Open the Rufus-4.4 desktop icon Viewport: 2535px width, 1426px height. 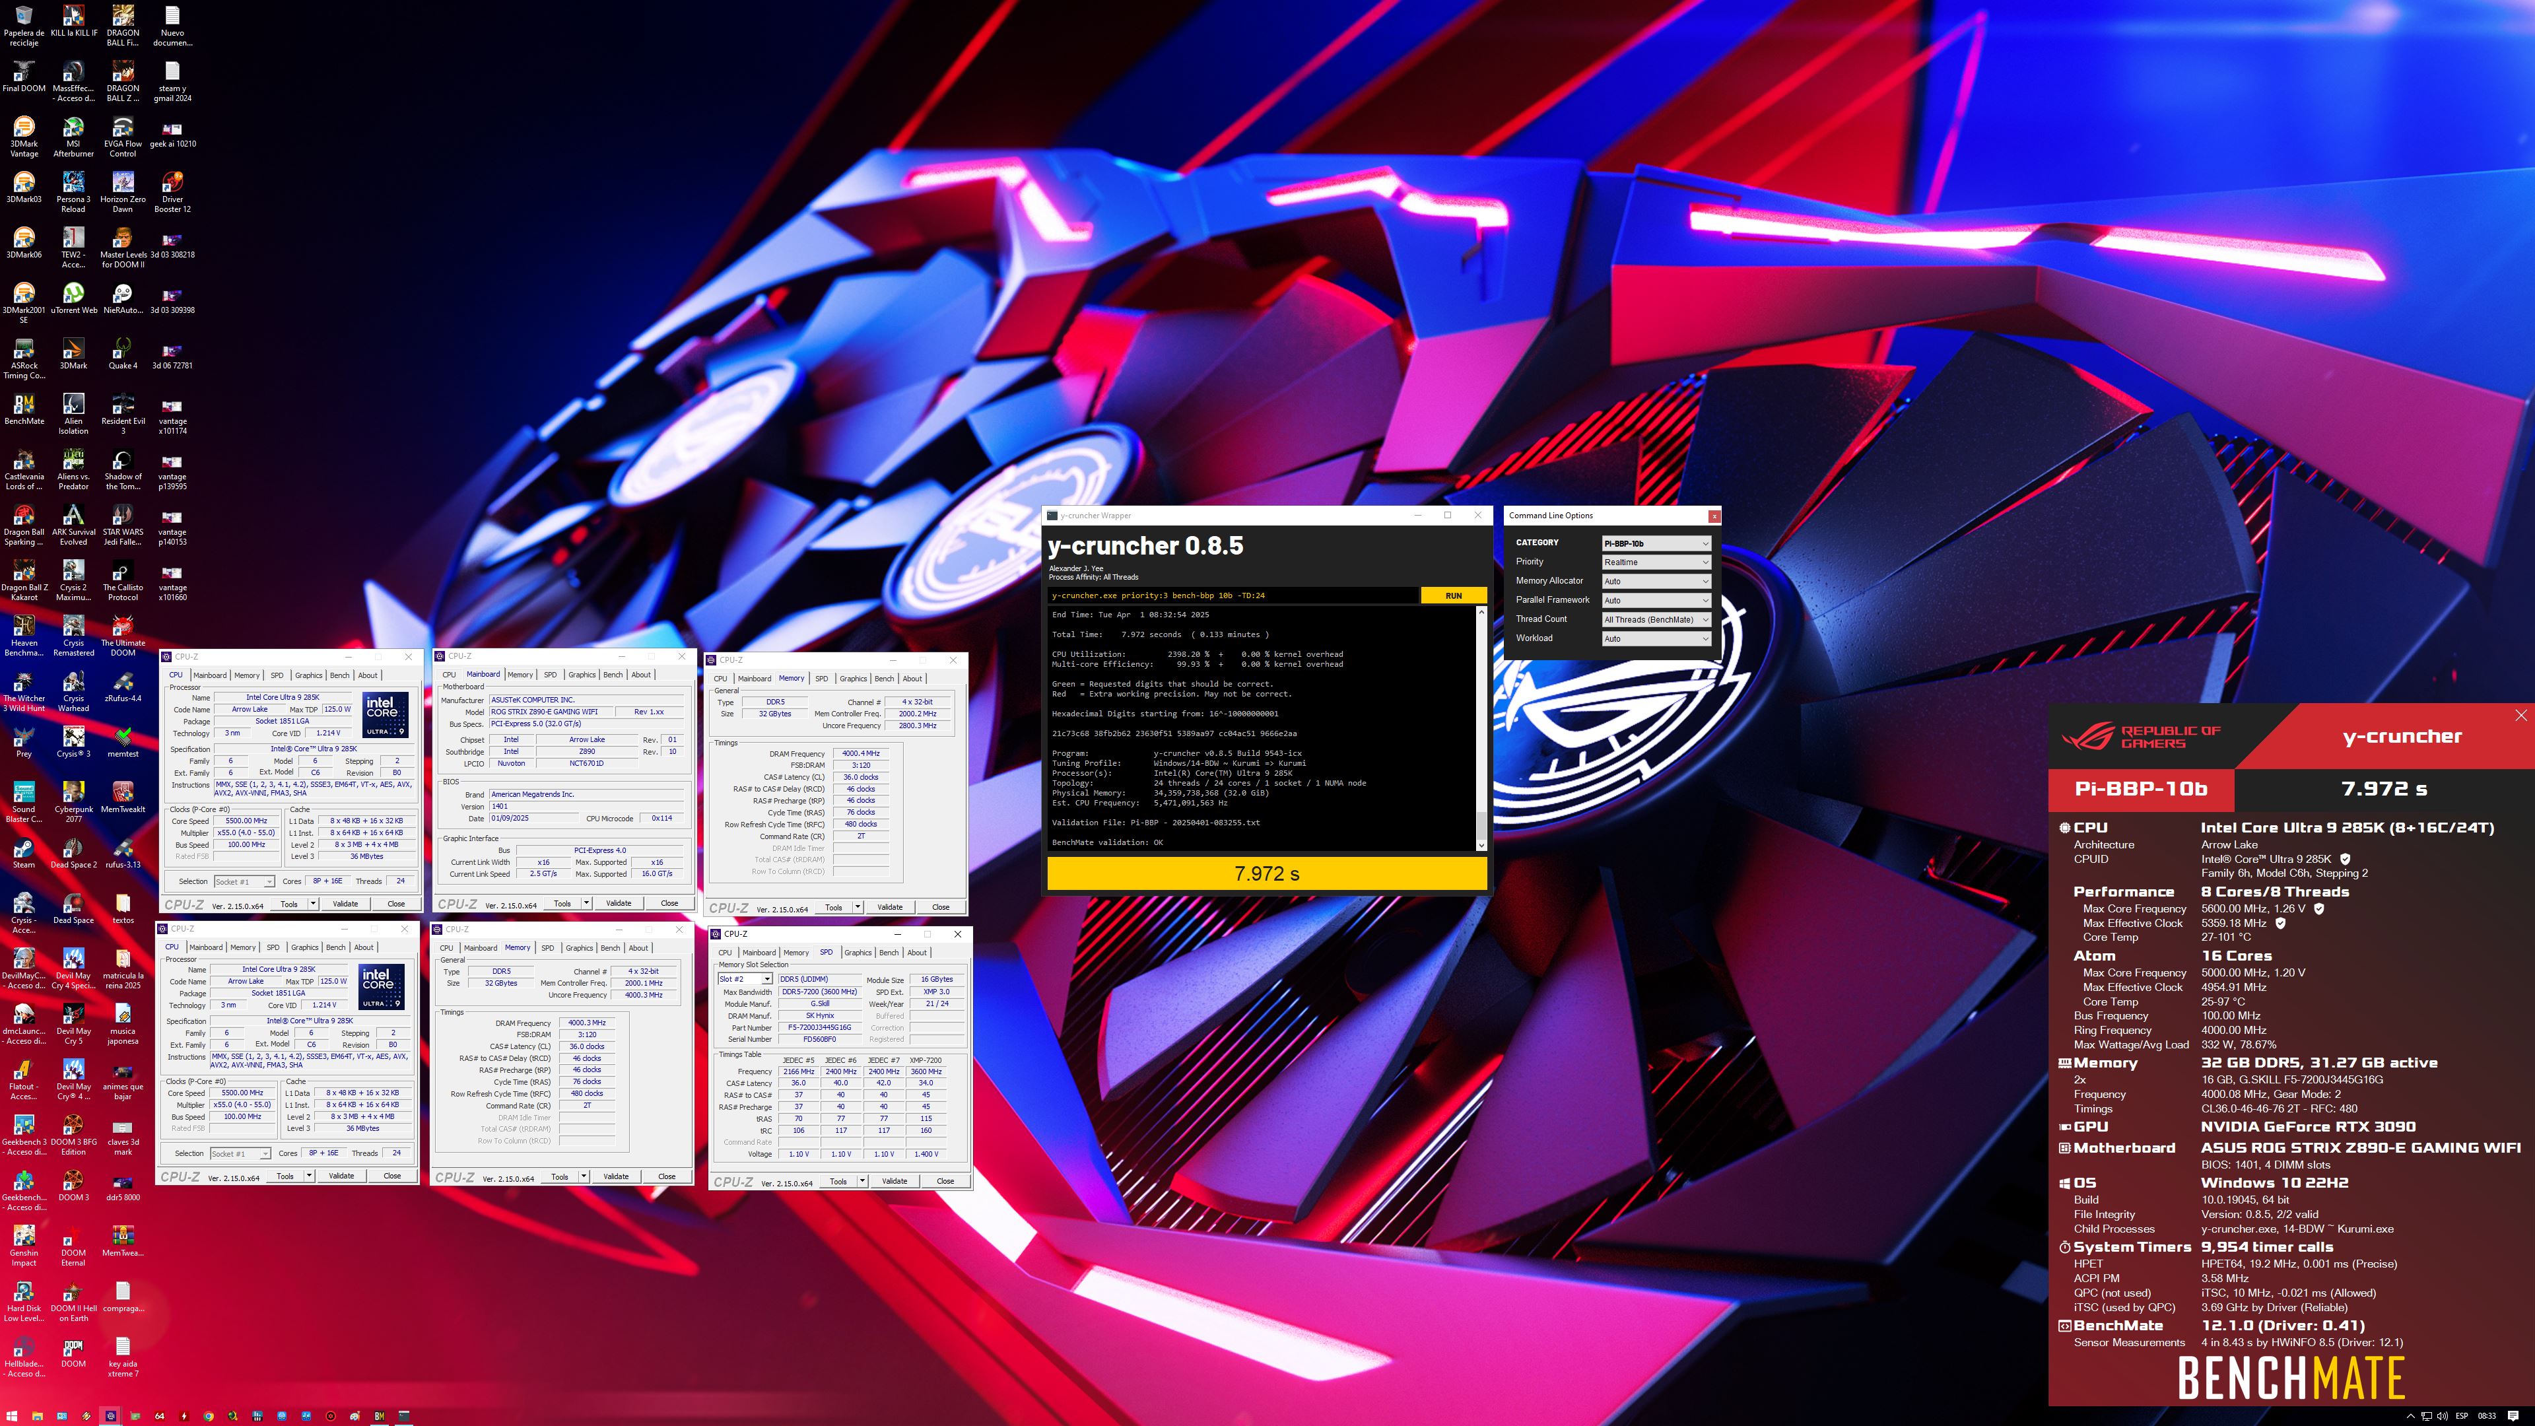pyautogui.click(x=122, y=687)
